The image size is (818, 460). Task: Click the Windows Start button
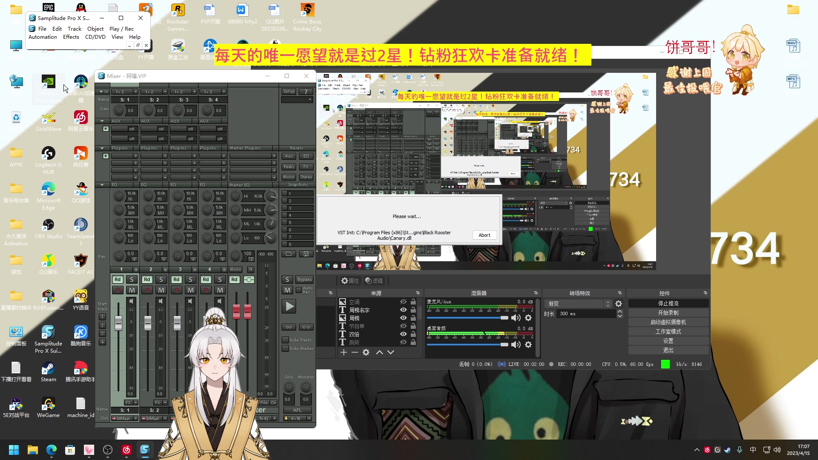(14, 450)
